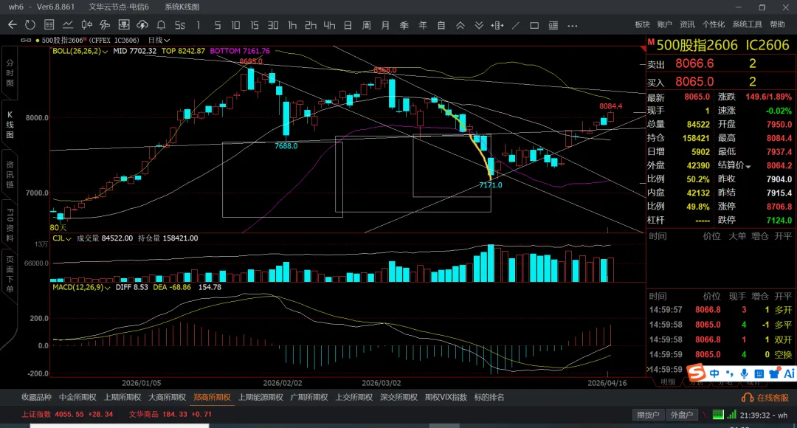Click the toolbar icon right of the rectangle tool
Image resolution: width=797 pixels, height=428 pixels.
[x=553, y=25]
